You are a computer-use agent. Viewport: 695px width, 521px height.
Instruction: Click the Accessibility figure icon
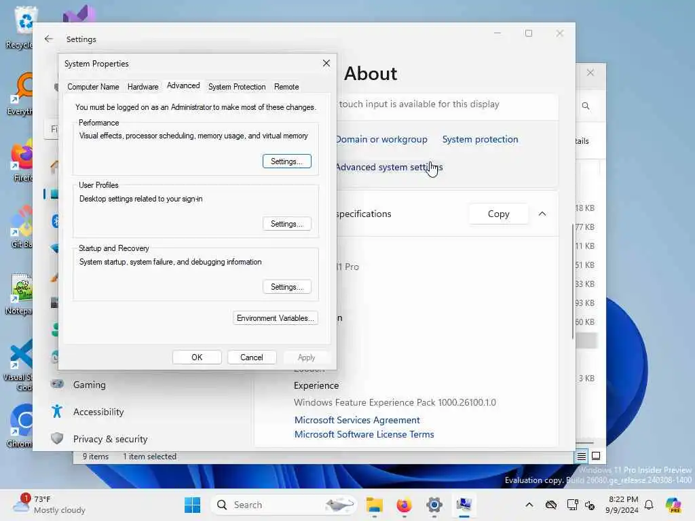[57, 412]
